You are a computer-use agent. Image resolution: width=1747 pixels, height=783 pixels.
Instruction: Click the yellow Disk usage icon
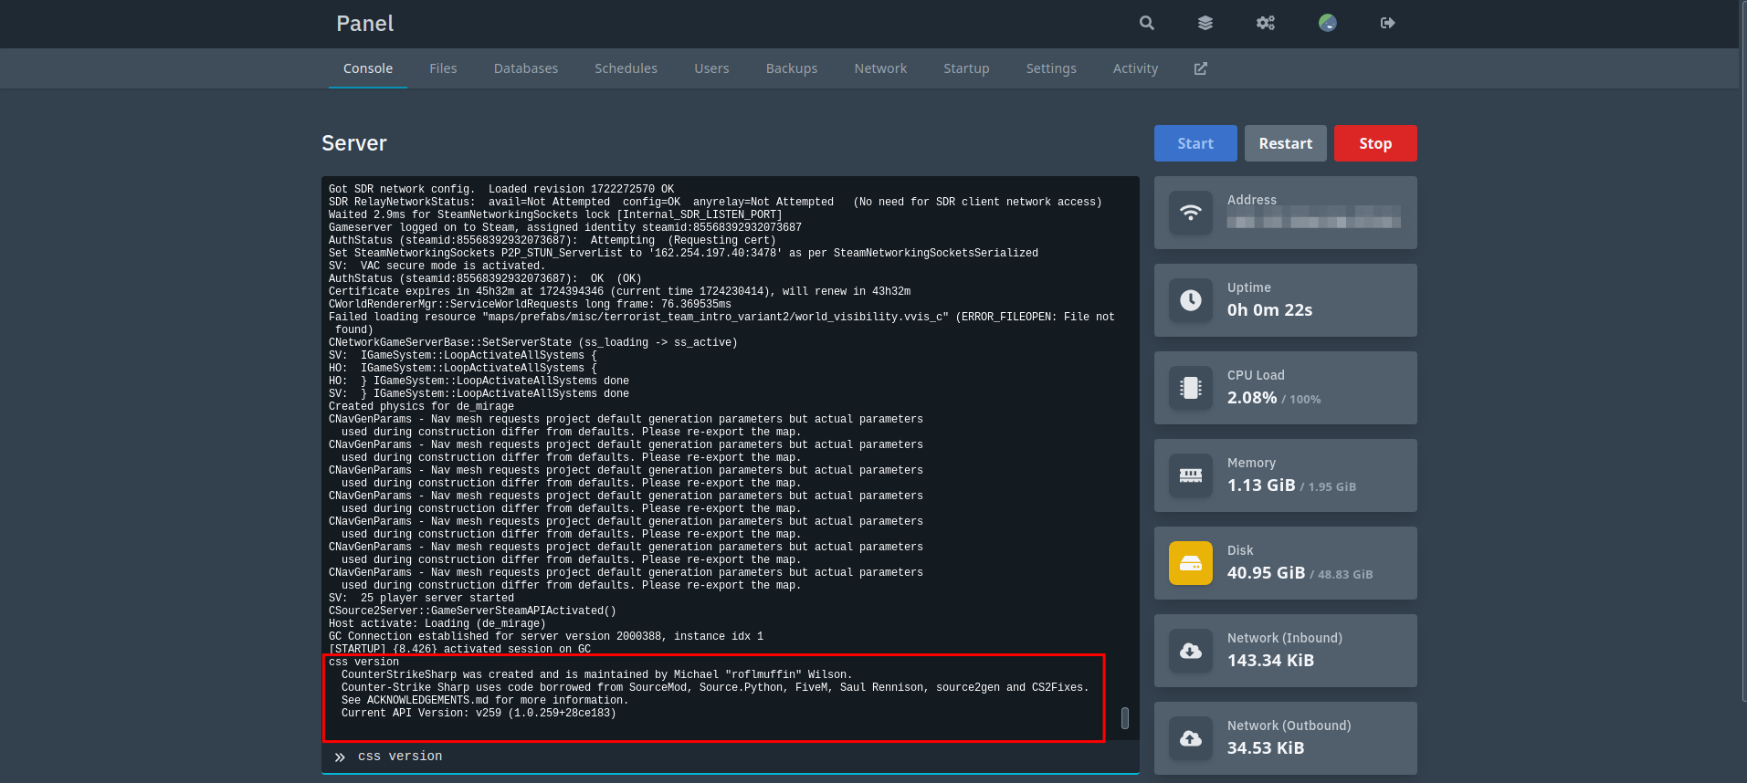pyautogui.click(x=1191, y=563)
